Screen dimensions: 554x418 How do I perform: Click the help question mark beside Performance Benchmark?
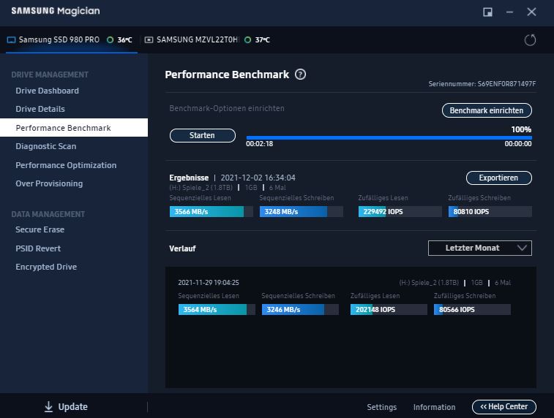click(x=300, y=75)
